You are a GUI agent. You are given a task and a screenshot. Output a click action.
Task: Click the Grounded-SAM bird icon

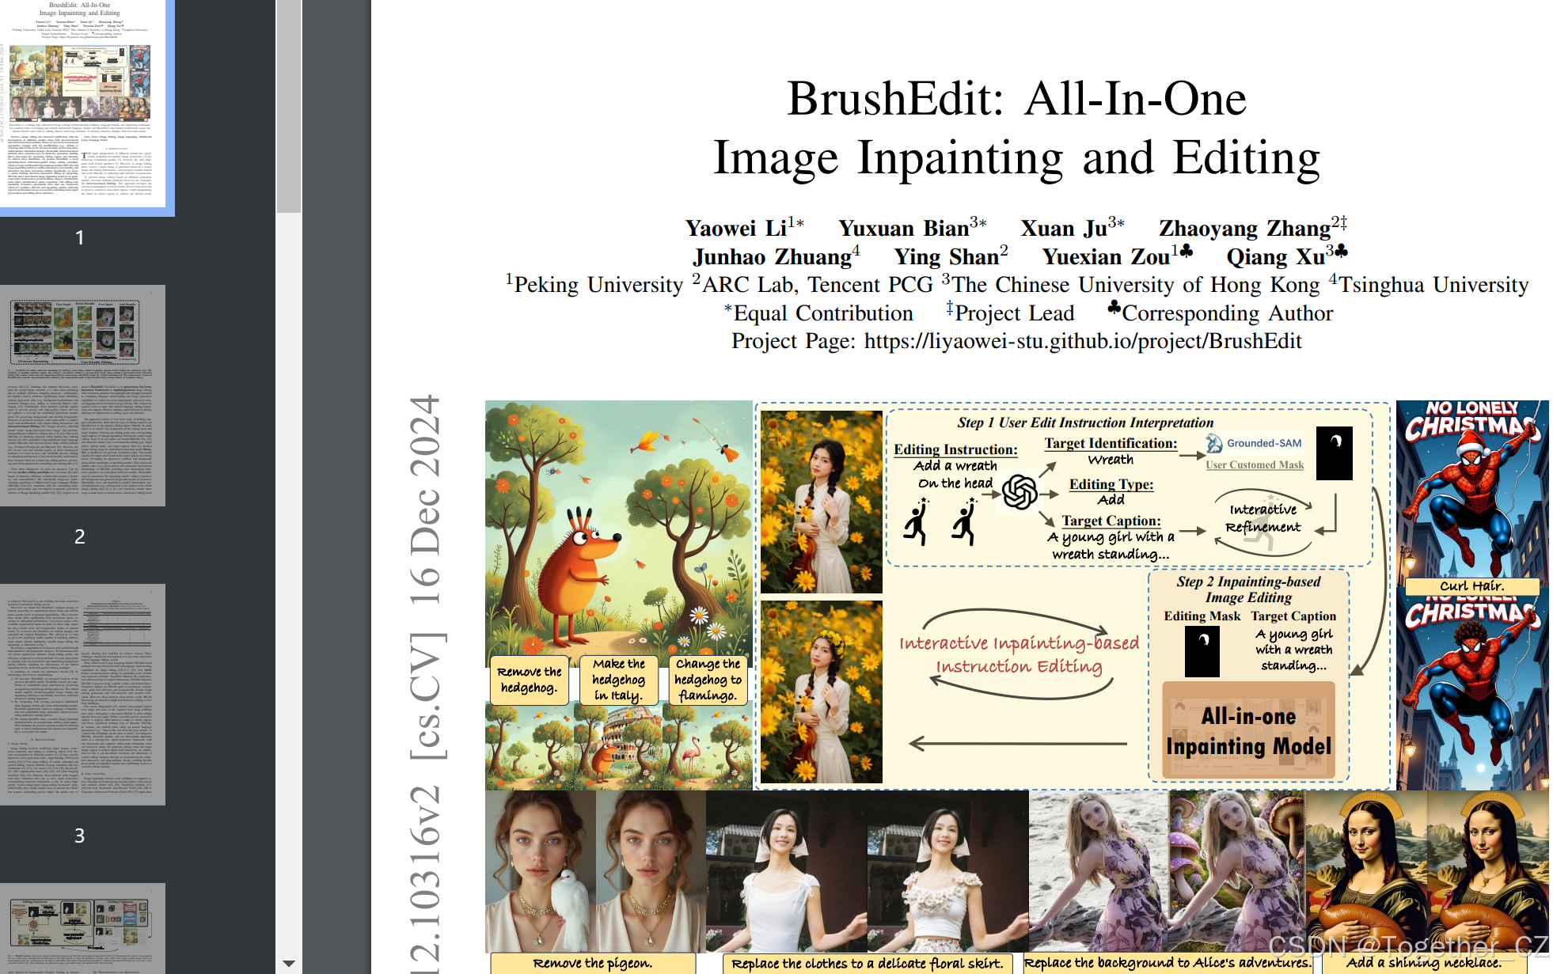(x=1214, y=443)
